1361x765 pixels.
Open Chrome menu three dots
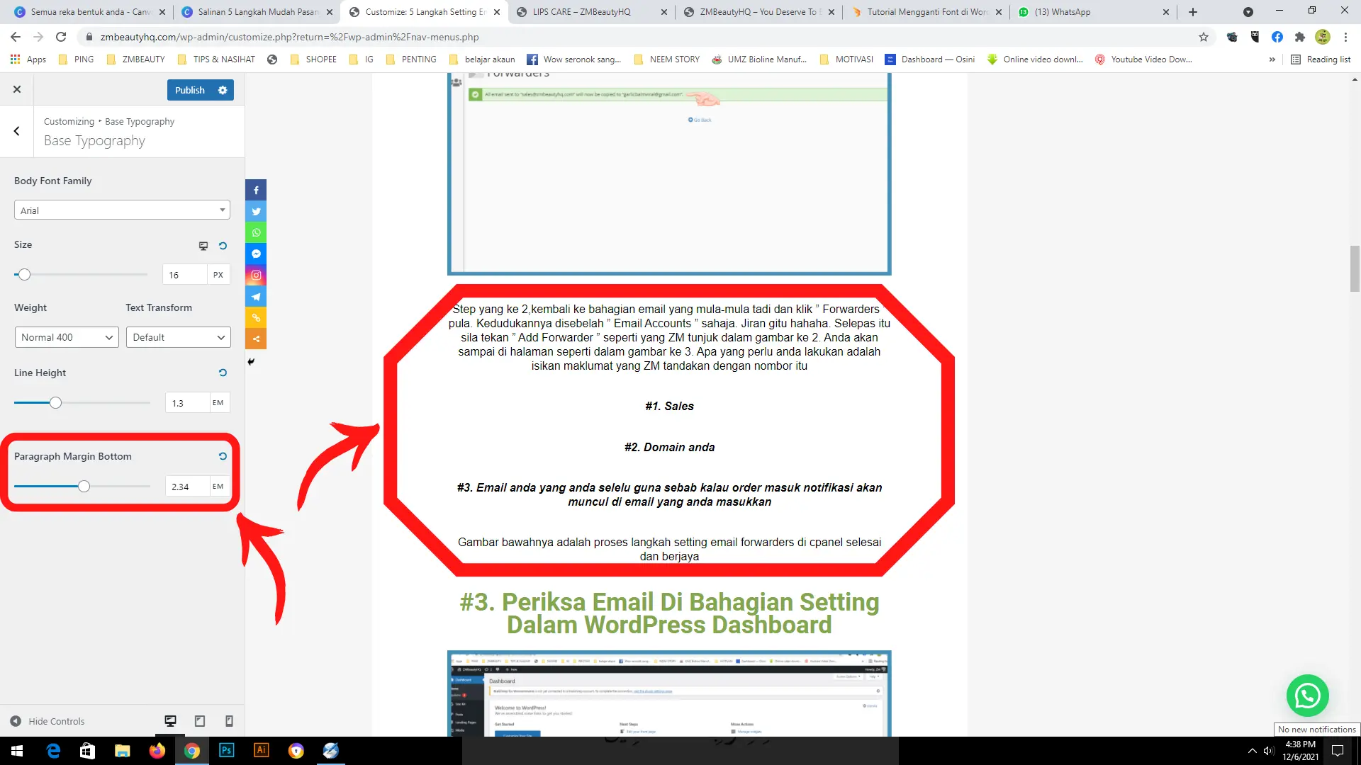tap(1345, 37)
